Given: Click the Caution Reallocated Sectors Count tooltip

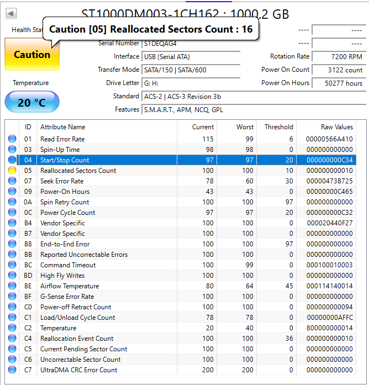Looking at the screenshot, I should pyautogui.click(x=151, y=29).
